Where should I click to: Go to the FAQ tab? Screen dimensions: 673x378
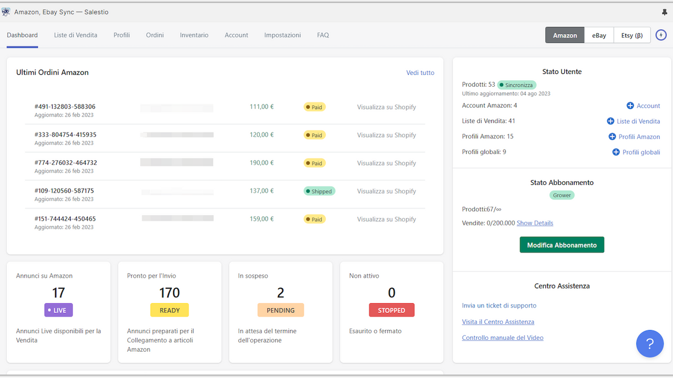pos(323,35)
